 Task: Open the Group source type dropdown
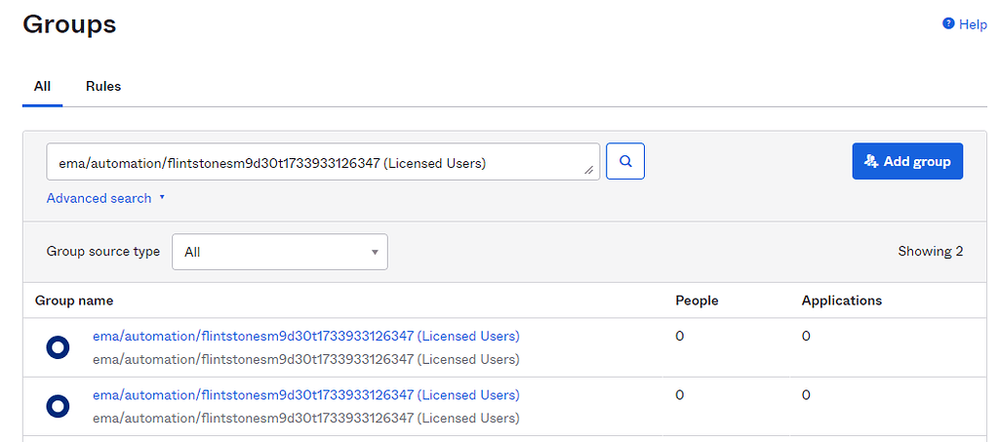click(x=280, y=252)
